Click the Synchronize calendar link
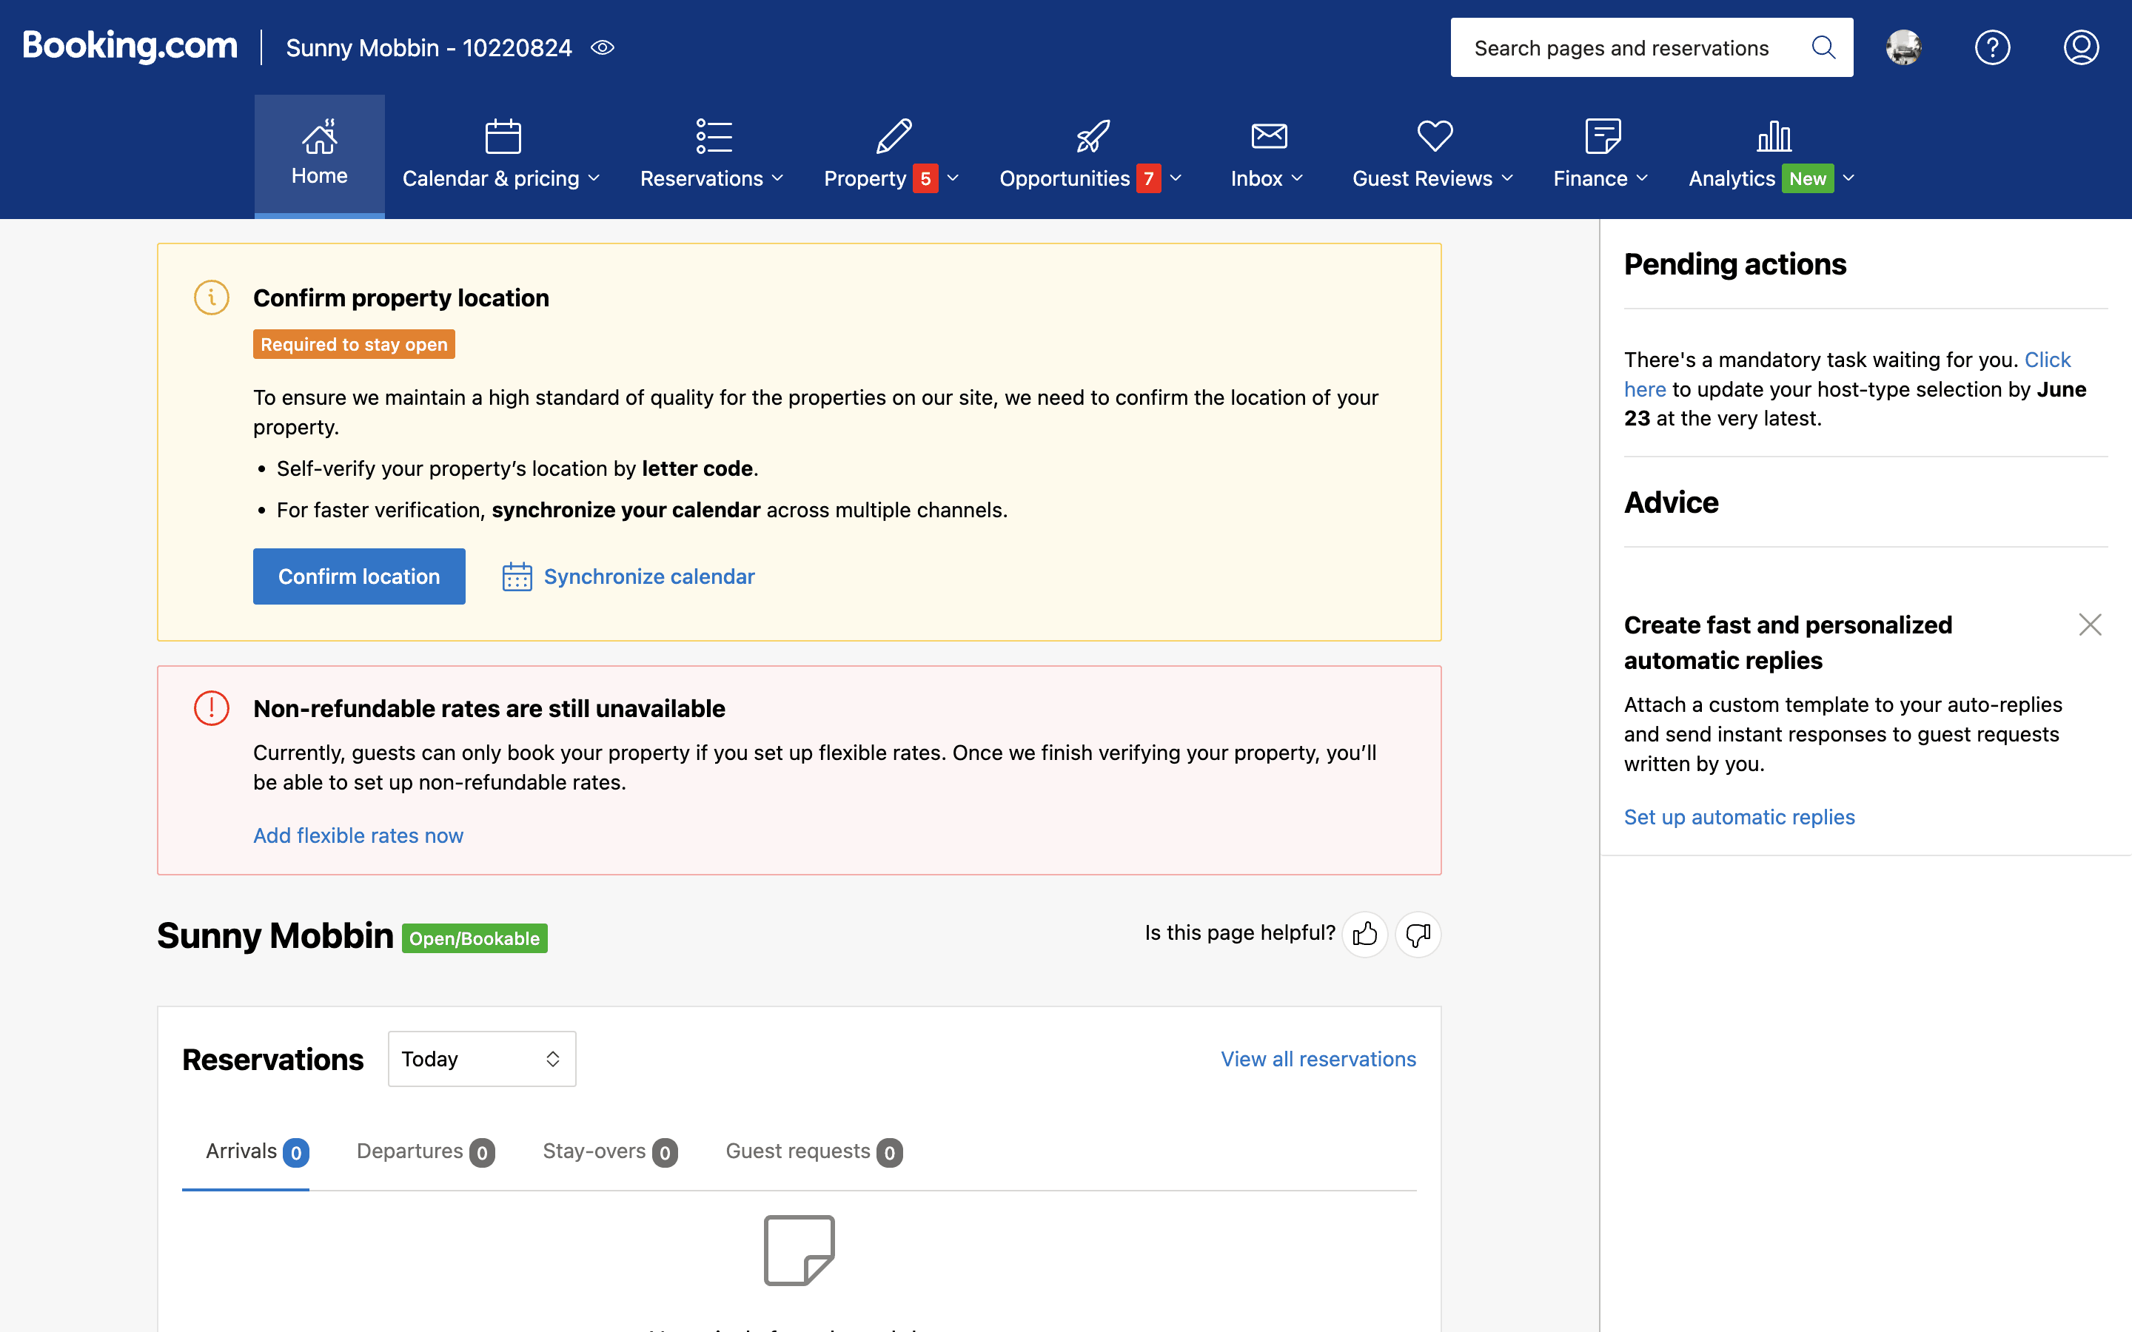The height and width of the screenshot is (1332, 2132). click(648, 576)
